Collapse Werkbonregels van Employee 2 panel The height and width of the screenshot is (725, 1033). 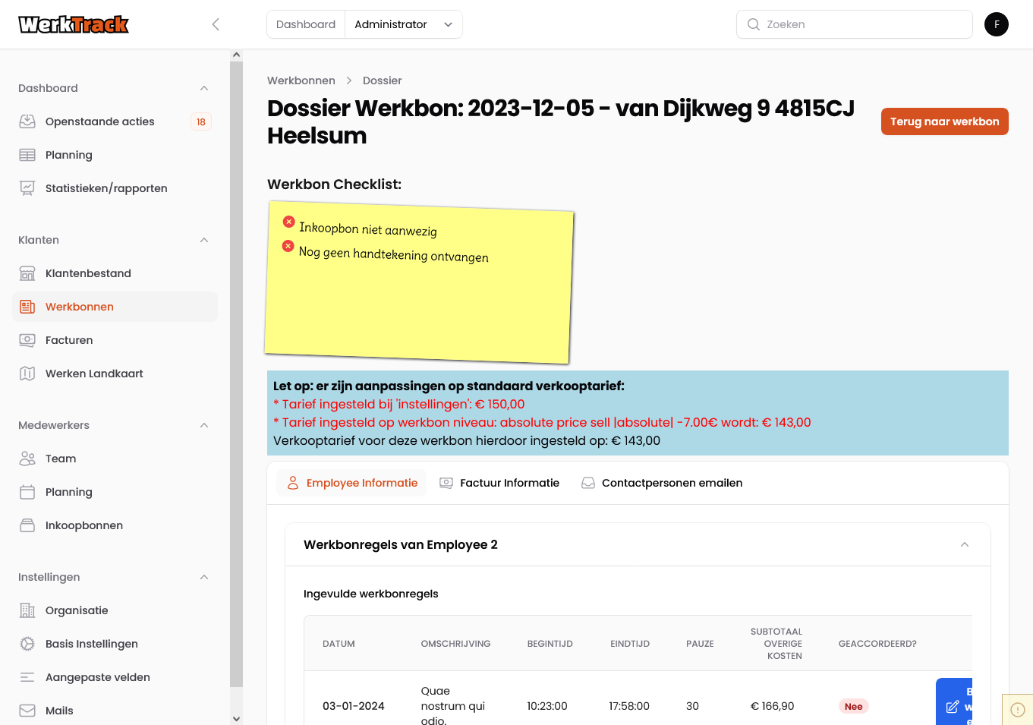click(x=965, y=544)
